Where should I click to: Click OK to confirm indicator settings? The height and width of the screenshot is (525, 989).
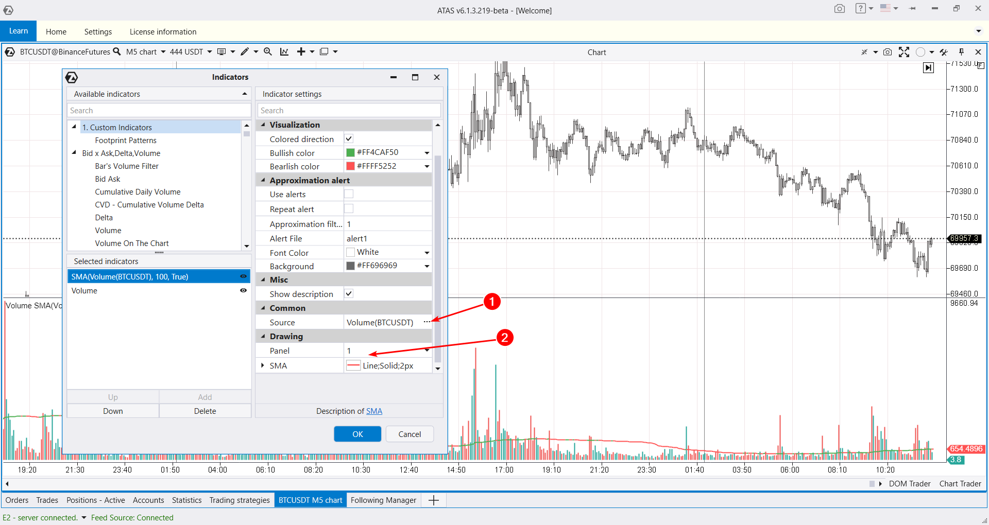tap(357, 434)
